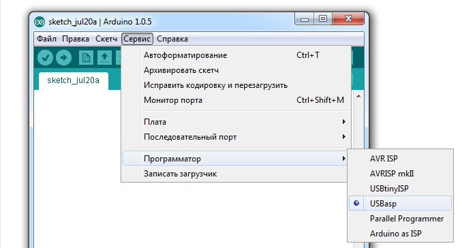This screenshot has width=462, height=248.
Task: Click the Open sketch up-arrow icon
Action: coord(104,57)
